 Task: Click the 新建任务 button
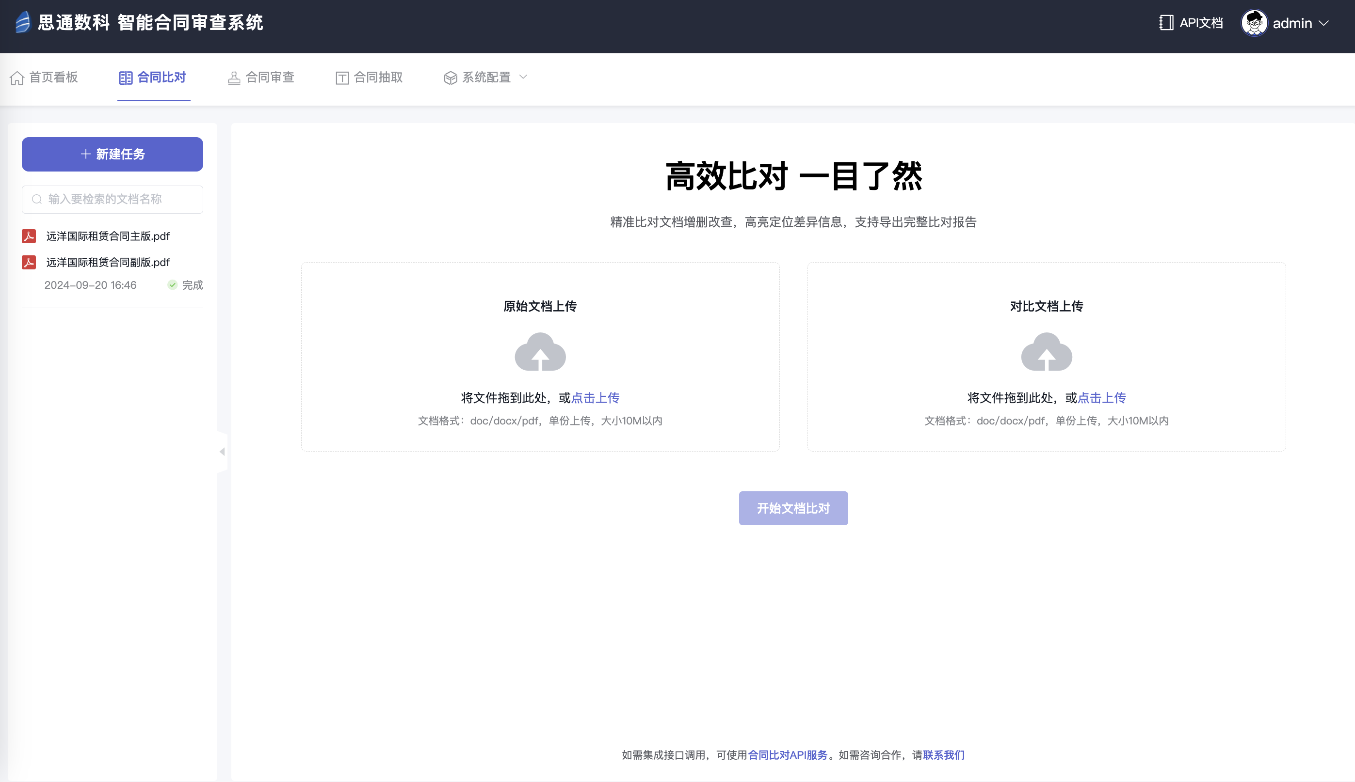[113, 154]
